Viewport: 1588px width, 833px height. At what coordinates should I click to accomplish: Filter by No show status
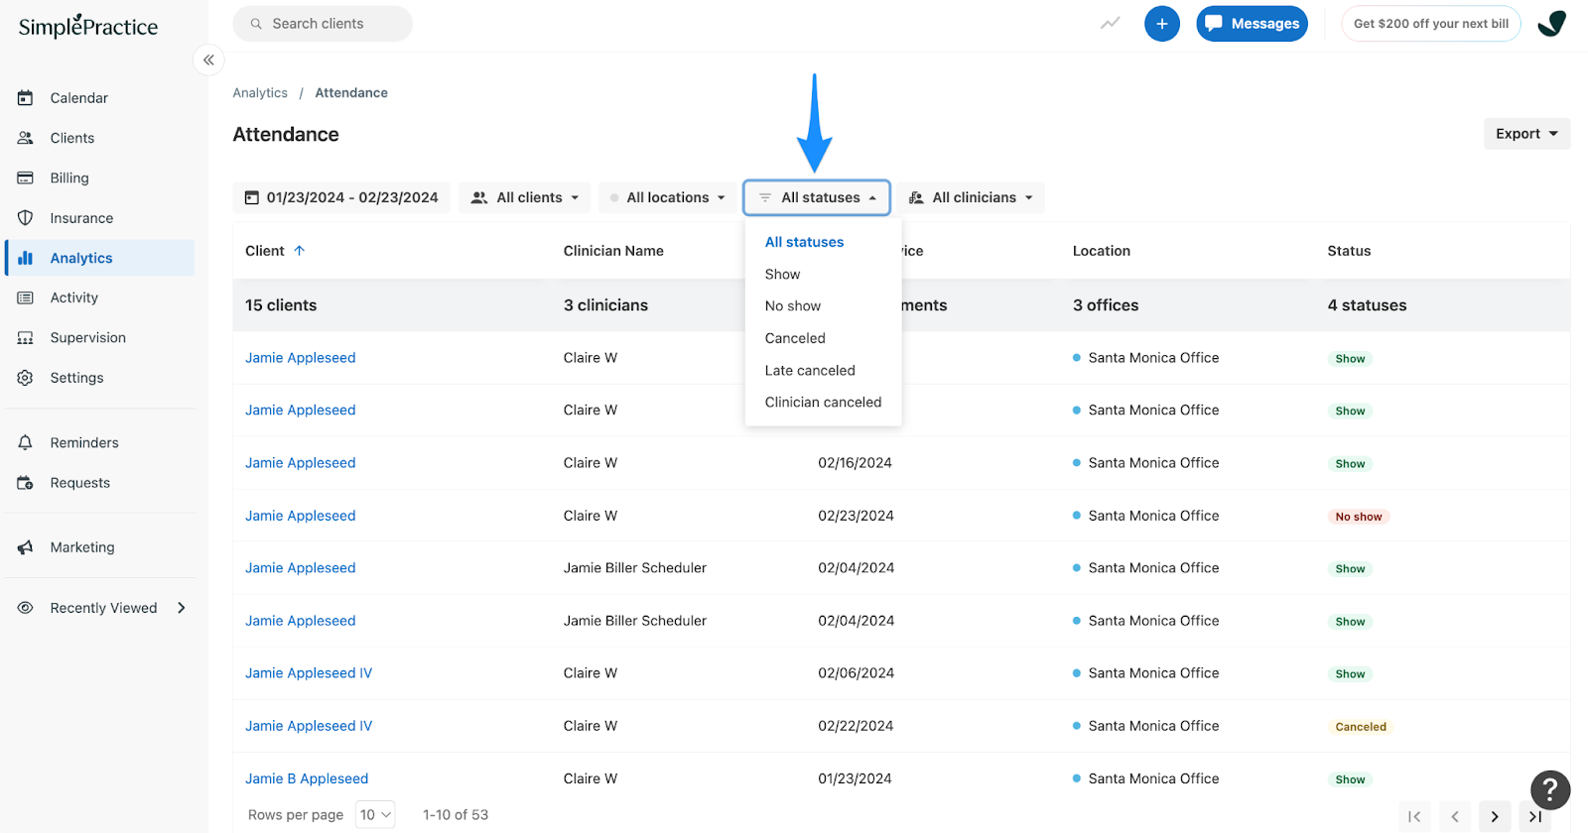792,306
